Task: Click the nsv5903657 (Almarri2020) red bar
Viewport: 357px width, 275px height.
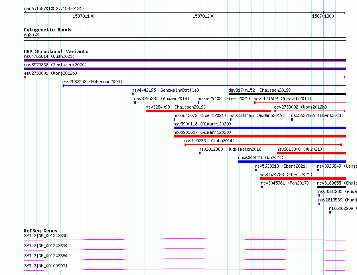Action: (x=260, y=136)
